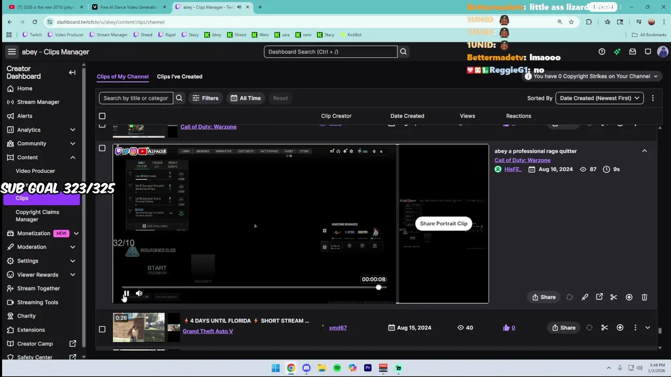Open the hamburger navigation menu

[12, 52]
